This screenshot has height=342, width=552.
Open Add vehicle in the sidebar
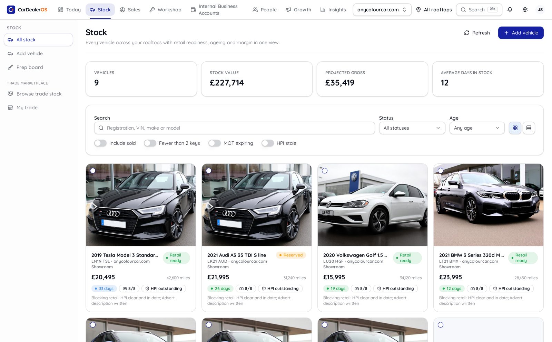[x=38, y=53]
